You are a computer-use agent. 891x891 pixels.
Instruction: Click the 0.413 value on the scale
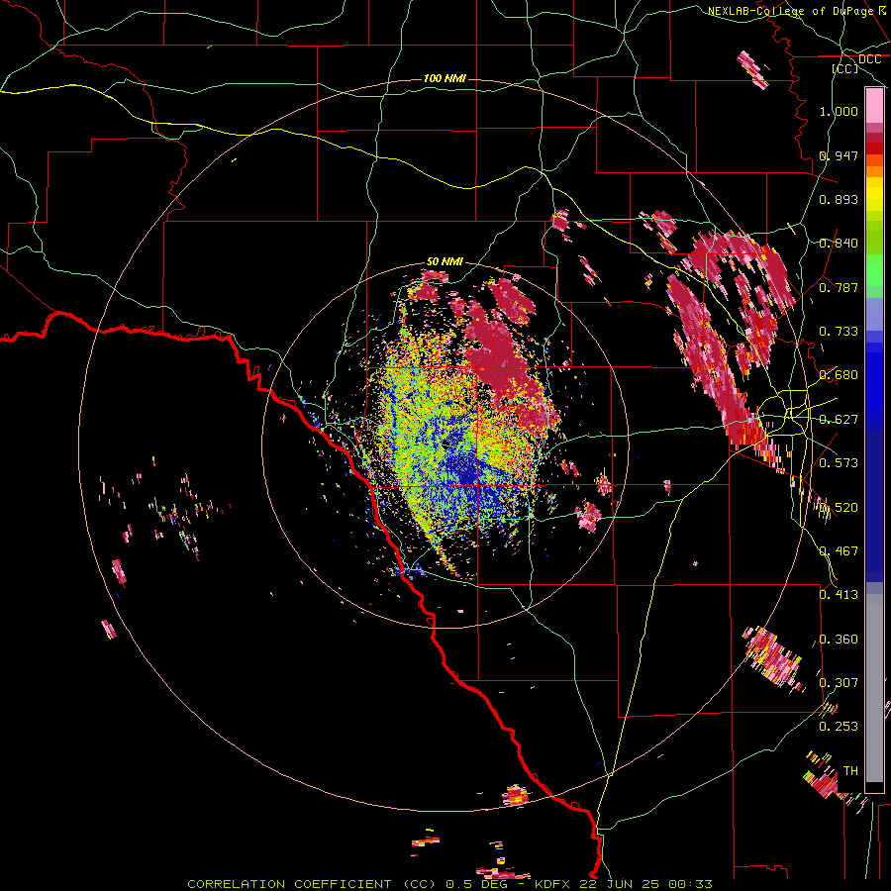pos(839,595)
